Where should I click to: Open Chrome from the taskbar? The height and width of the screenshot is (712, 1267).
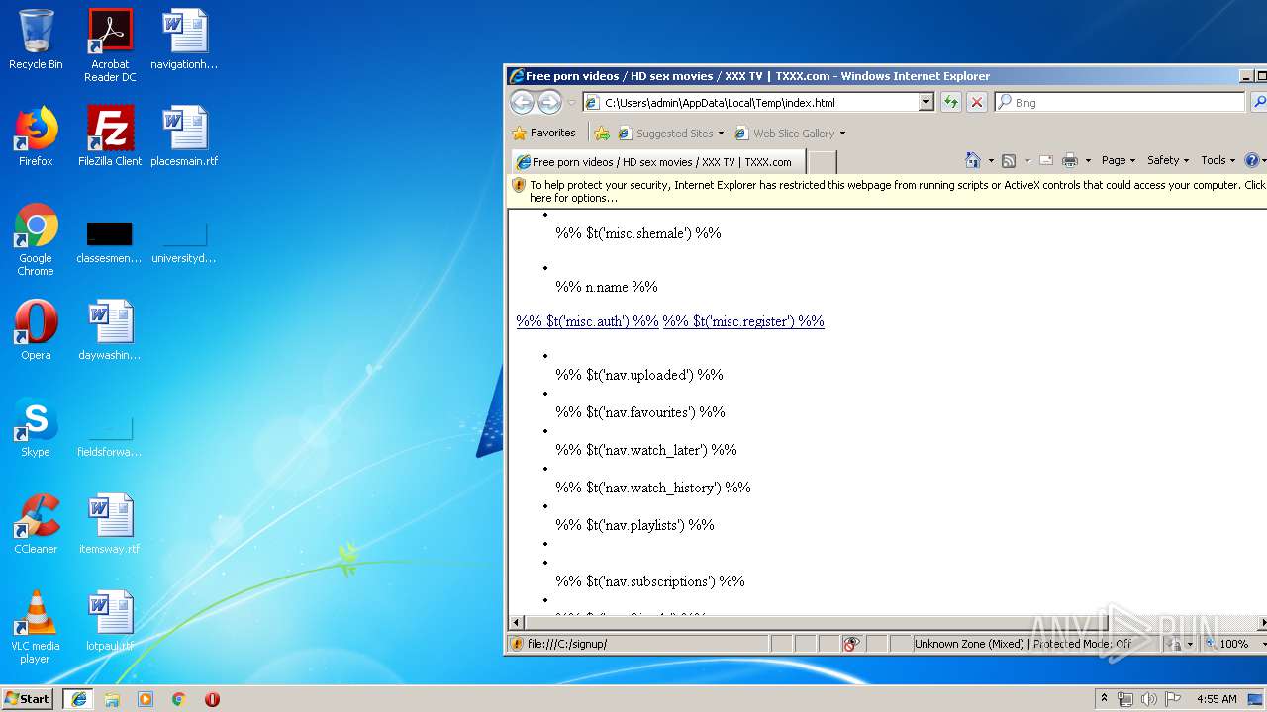tap(179, 699)
